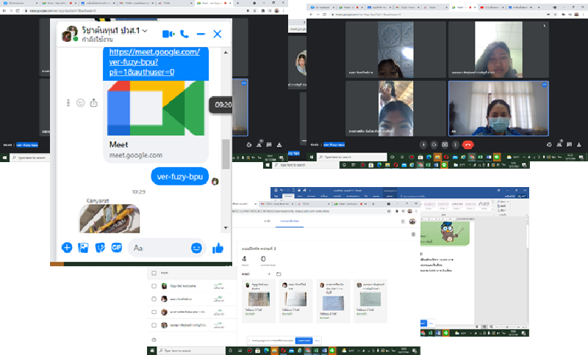Start a voice call in Messenger chat
This screenshot has height=355, width=588.
click(184, 34)
